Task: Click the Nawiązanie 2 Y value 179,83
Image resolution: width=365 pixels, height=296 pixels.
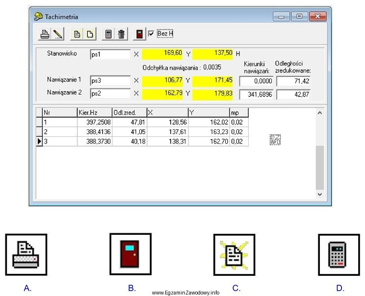Action: (x=212, y=94)
